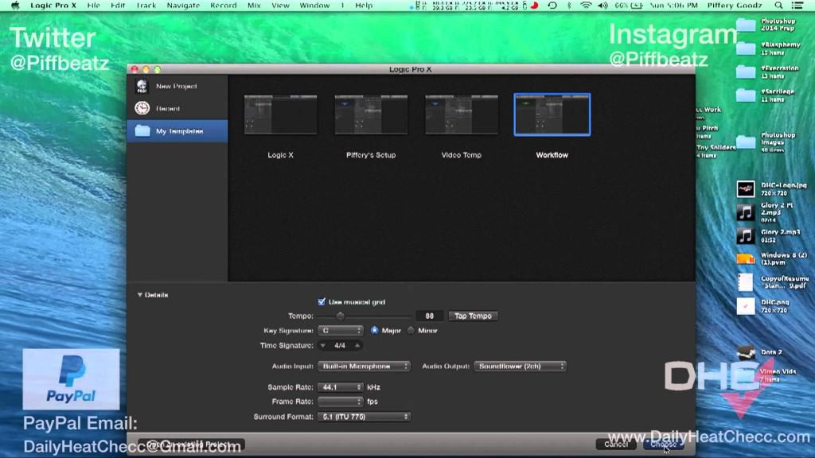Screen dimensions: 815x458
Task: Open the Mix menu
Action: (x=253, y=5)
